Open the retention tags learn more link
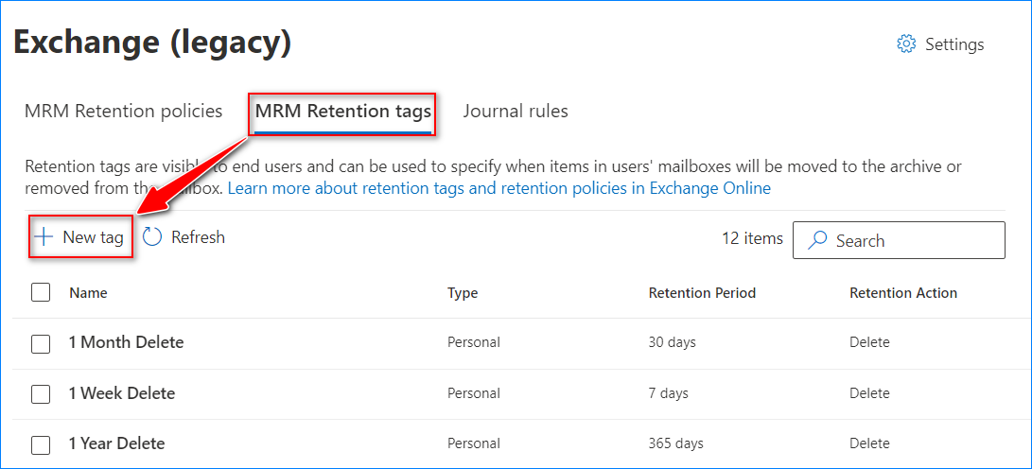Screen dimensions: 1032x469 [x=499, y=188]
